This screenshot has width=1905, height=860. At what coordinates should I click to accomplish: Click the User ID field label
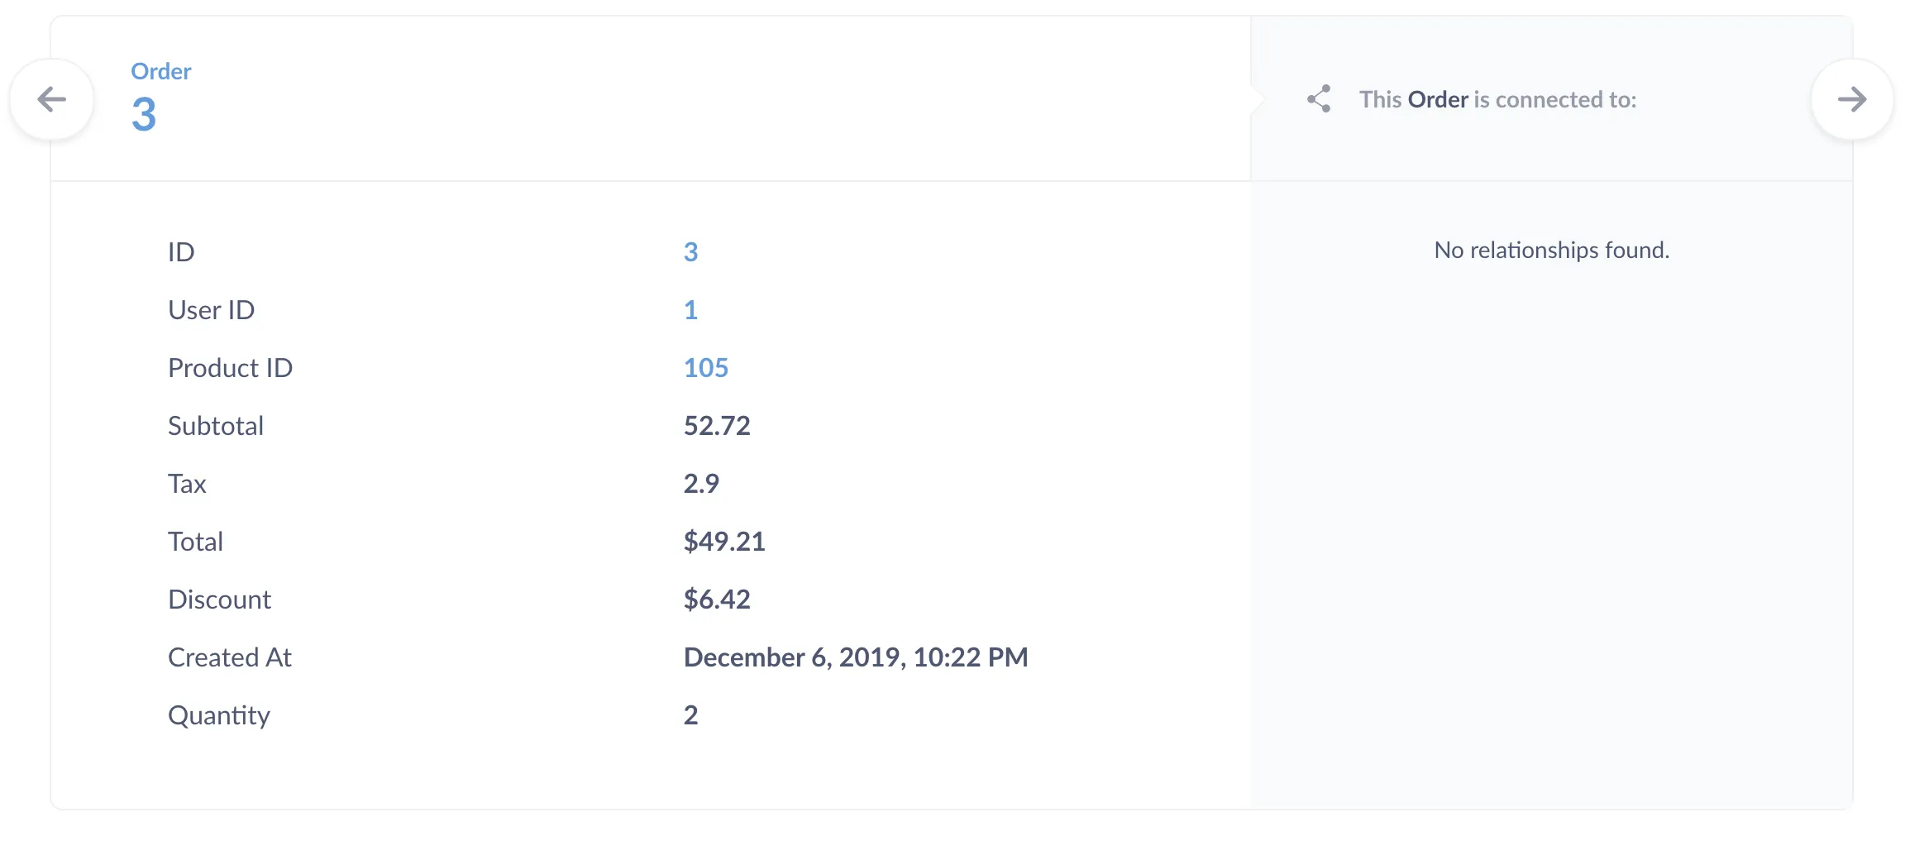211,309
